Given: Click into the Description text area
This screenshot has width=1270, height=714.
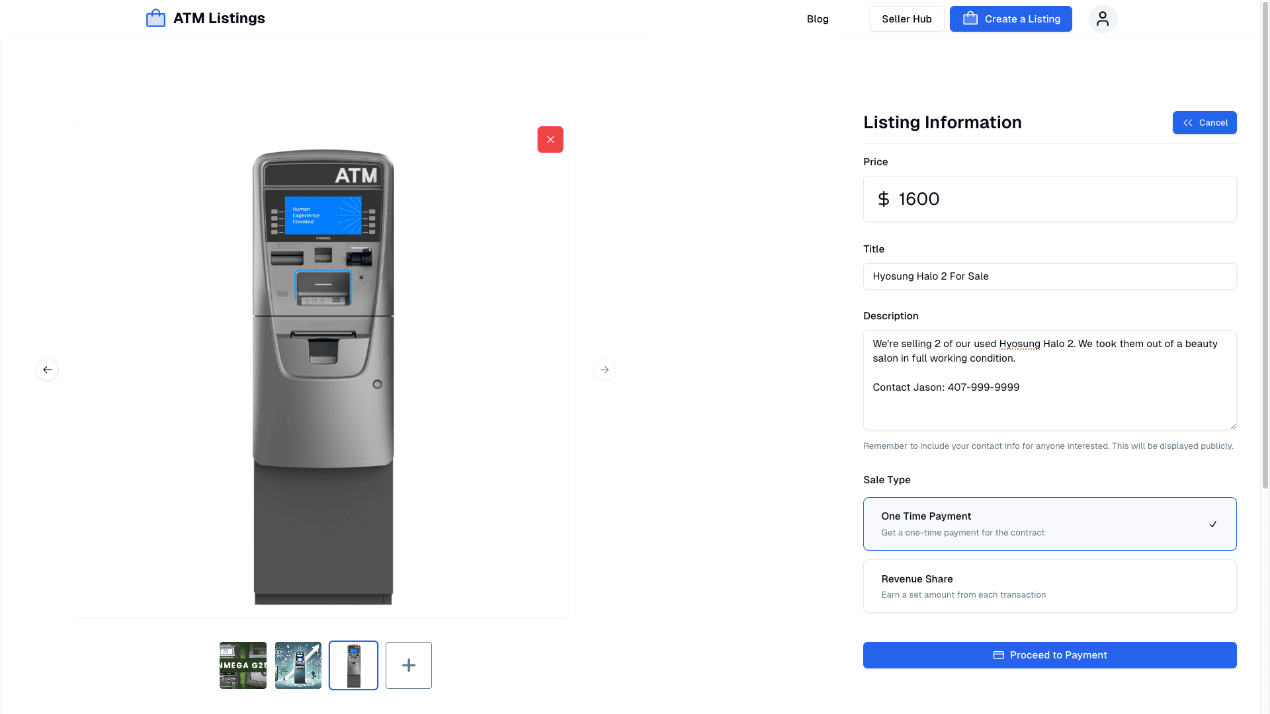Looking at the screenshot, I should 1050,380.
